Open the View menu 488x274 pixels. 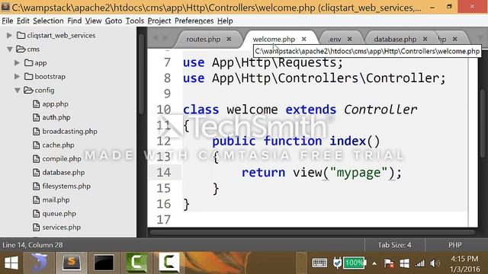point(93,21)
